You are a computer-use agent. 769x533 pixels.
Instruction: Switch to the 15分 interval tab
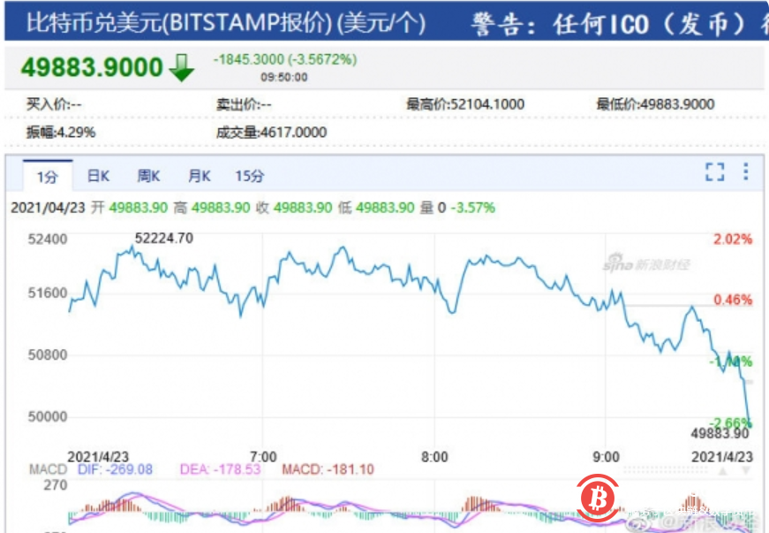[248, 176]
